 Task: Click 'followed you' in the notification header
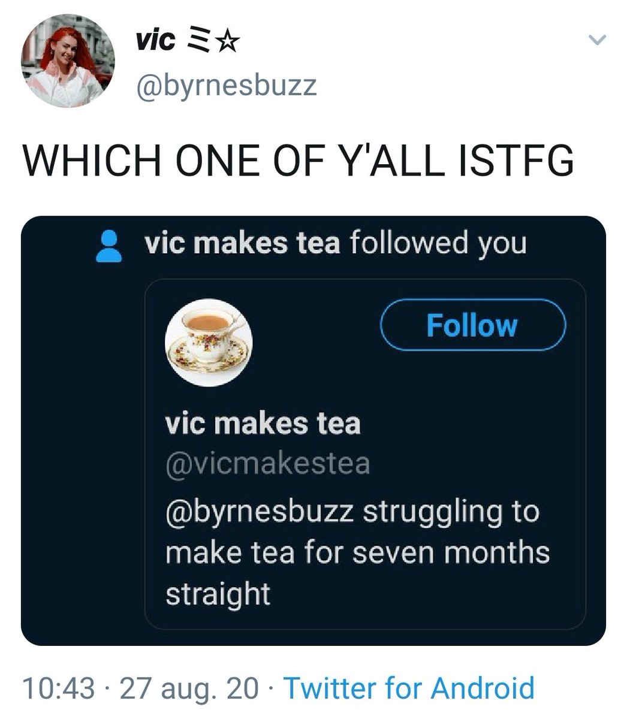(x=437, y=244)
